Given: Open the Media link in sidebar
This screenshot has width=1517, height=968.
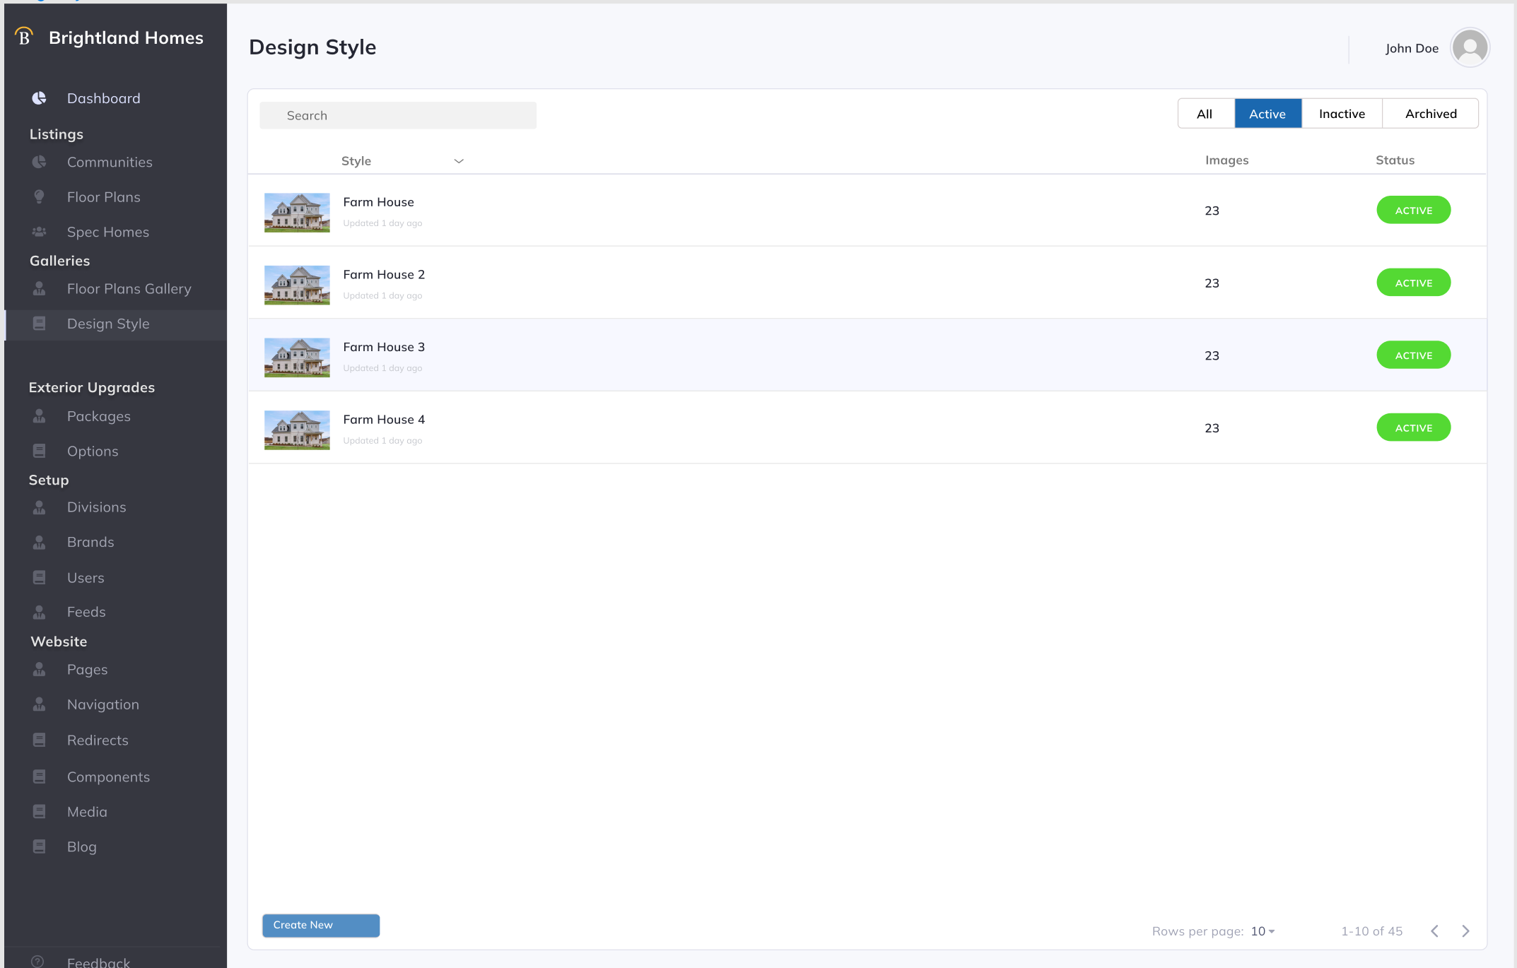Looking at the screenshot, I should click(87, 812).
